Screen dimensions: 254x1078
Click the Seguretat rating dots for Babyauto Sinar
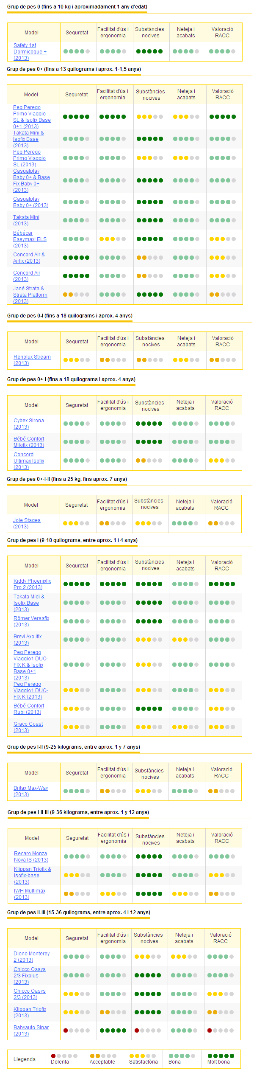tap(77, 1030)
